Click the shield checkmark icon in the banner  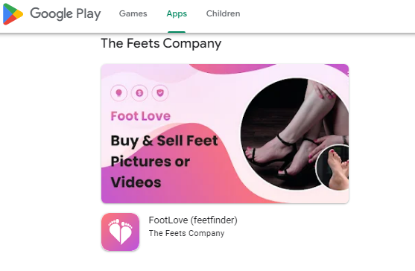(x=160, y=93)
